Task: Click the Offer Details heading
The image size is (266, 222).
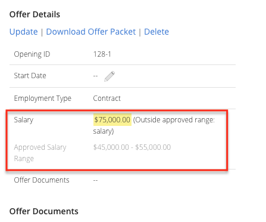Action: click(35, 14)
